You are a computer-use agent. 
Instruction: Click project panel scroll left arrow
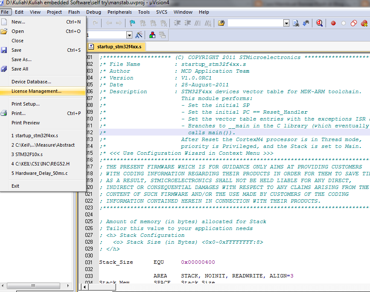tap(3, 286)
